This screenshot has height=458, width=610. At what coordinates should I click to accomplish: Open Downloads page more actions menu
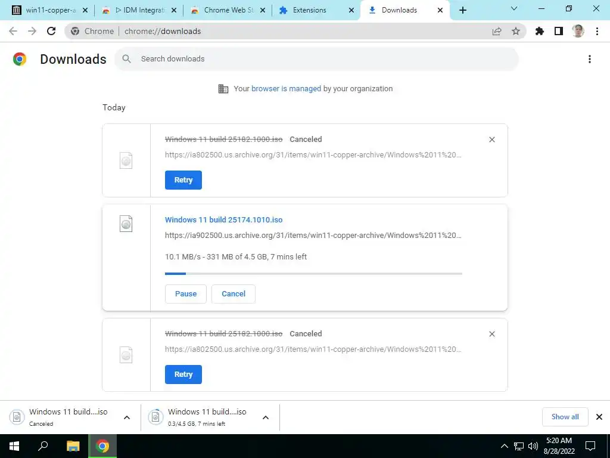click(590, 59)
